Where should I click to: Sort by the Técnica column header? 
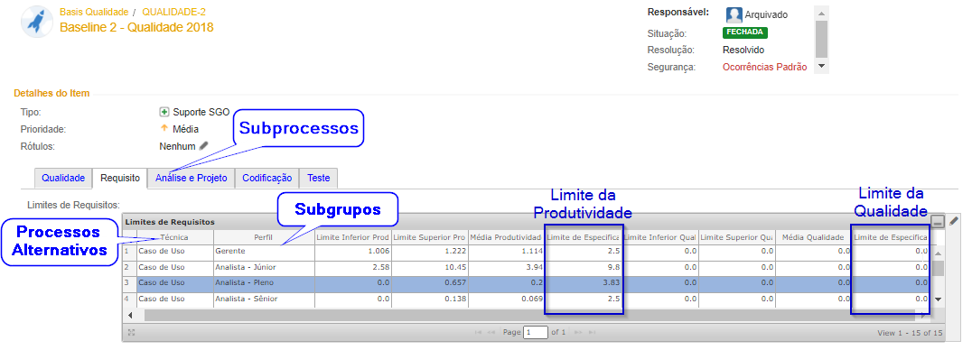pyautogui.click(x=175, y=237)
